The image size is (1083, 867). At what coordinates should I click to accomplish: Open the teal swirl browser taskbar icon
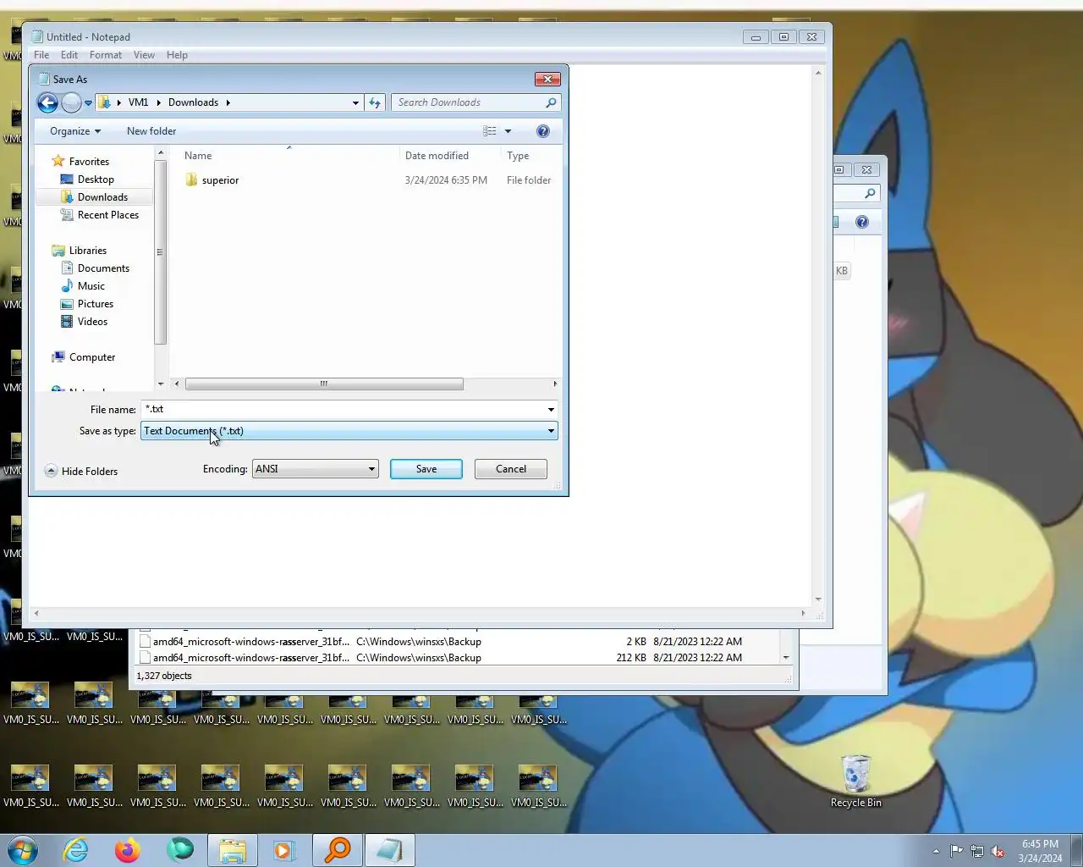pyautogui.click(x=179, y=850)
